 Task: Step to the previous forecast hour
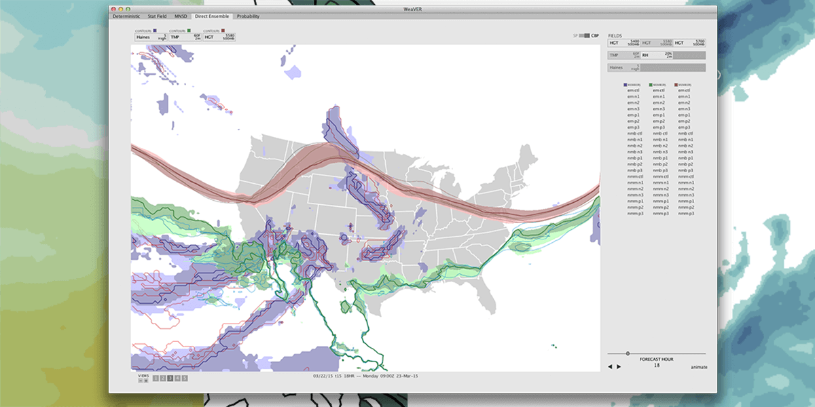610,367
